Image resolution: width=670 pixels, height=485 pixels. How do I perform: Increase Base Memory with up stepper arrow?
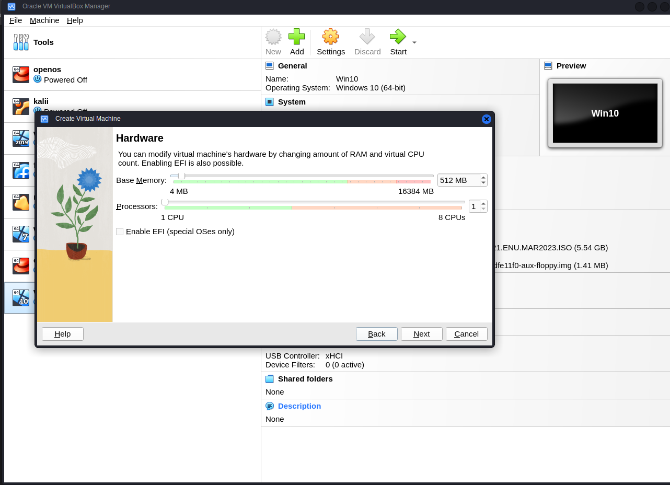tap(483, 177)
